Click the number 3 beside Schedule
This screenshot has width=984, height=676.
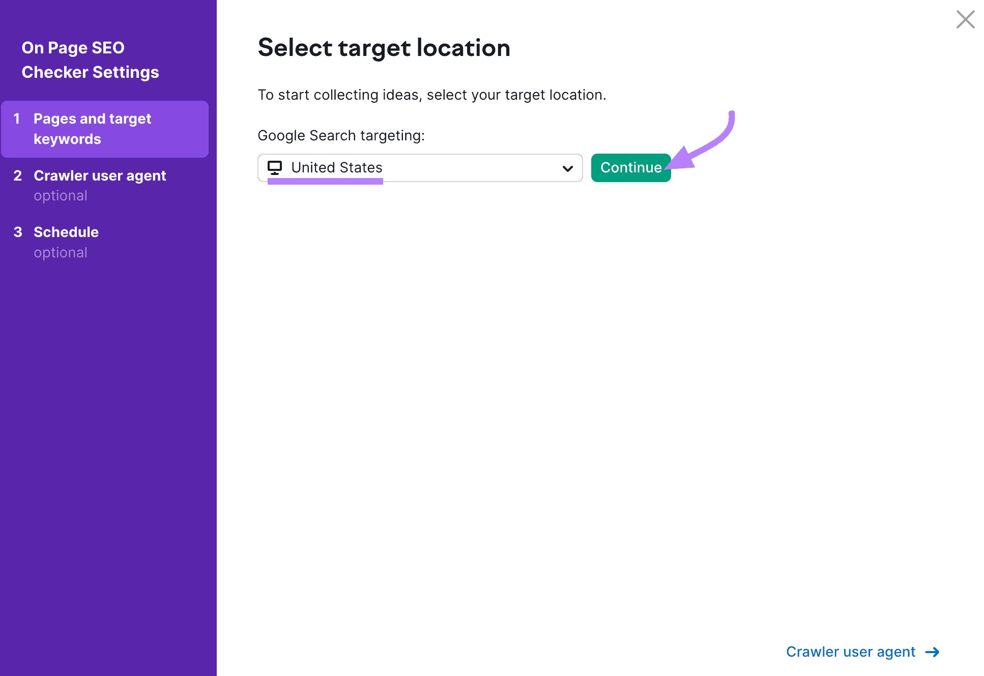(x=18, y=232)
